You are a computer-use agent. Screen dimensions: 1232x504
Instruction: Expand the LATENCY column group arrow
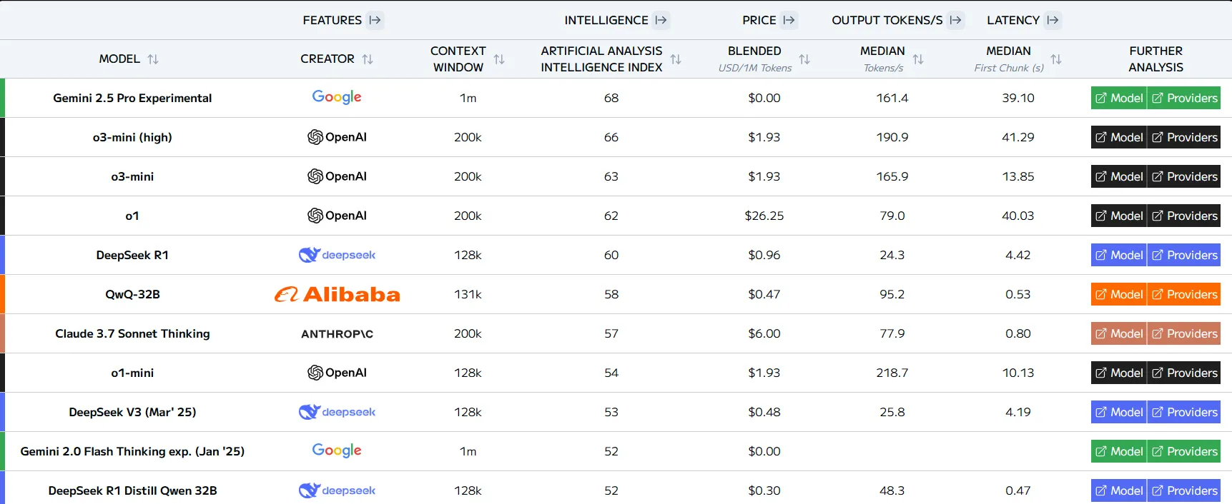(1053, 20)
